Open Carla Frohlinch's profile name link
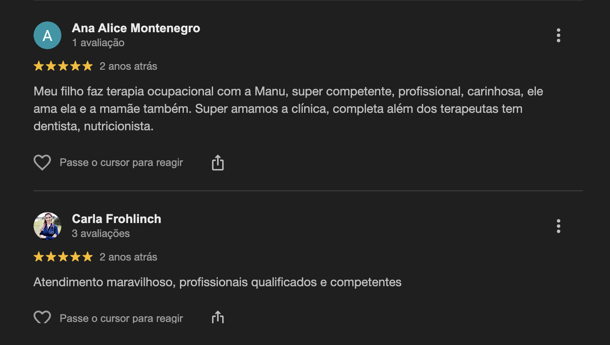The width and height of the screenshot is (610, 345). pyautogui.click(x=116, y=219)
